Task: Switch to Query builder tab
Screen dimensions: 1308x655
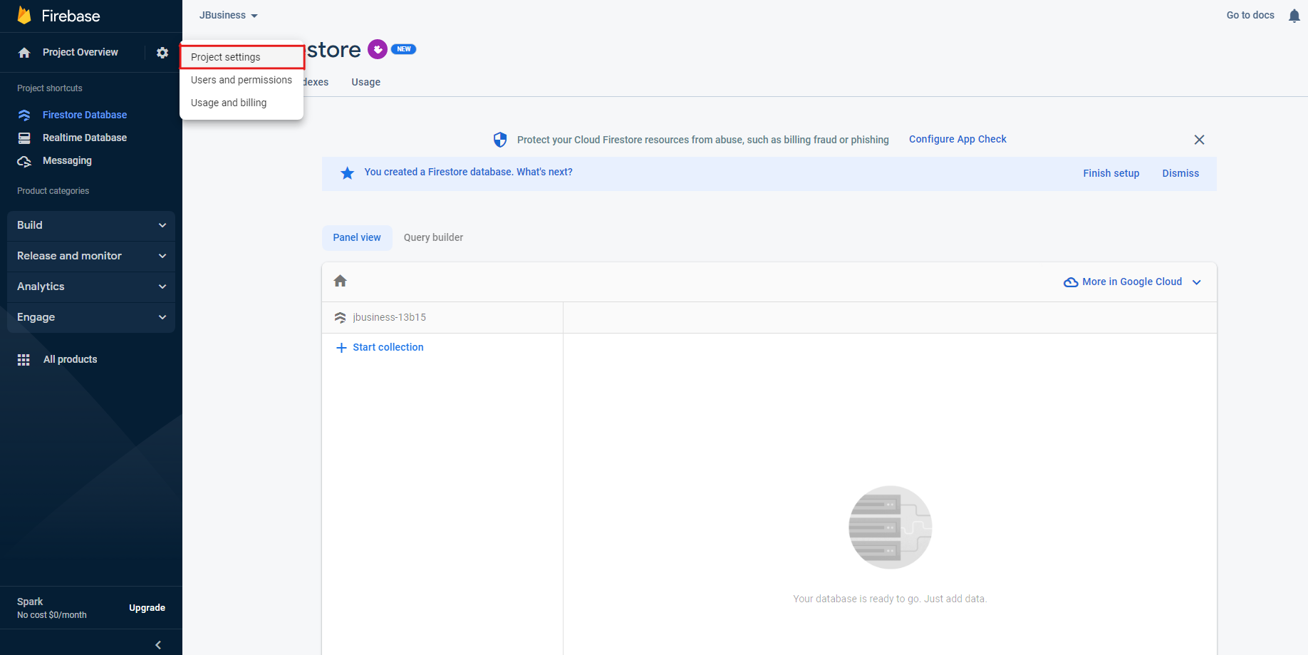Action: (x=433, y=237)
